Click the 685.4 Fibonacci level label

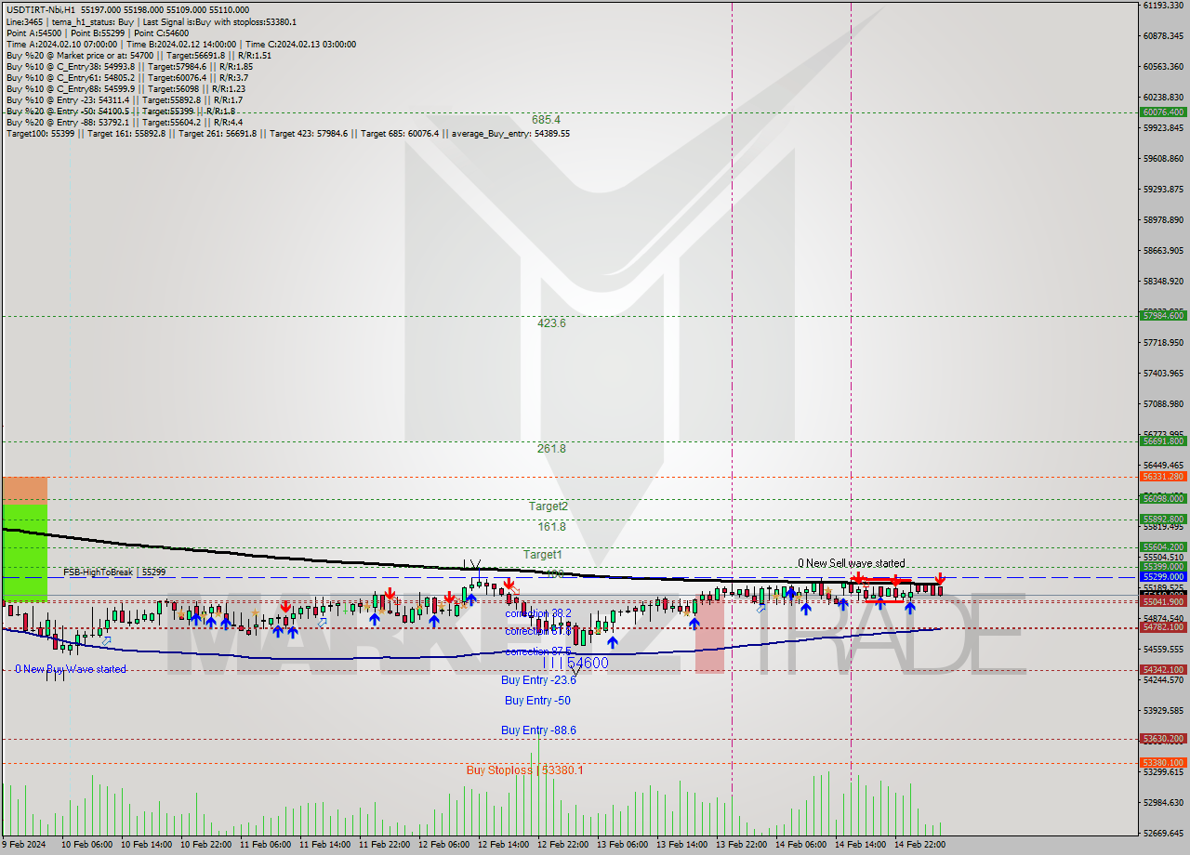click(546, 120)
